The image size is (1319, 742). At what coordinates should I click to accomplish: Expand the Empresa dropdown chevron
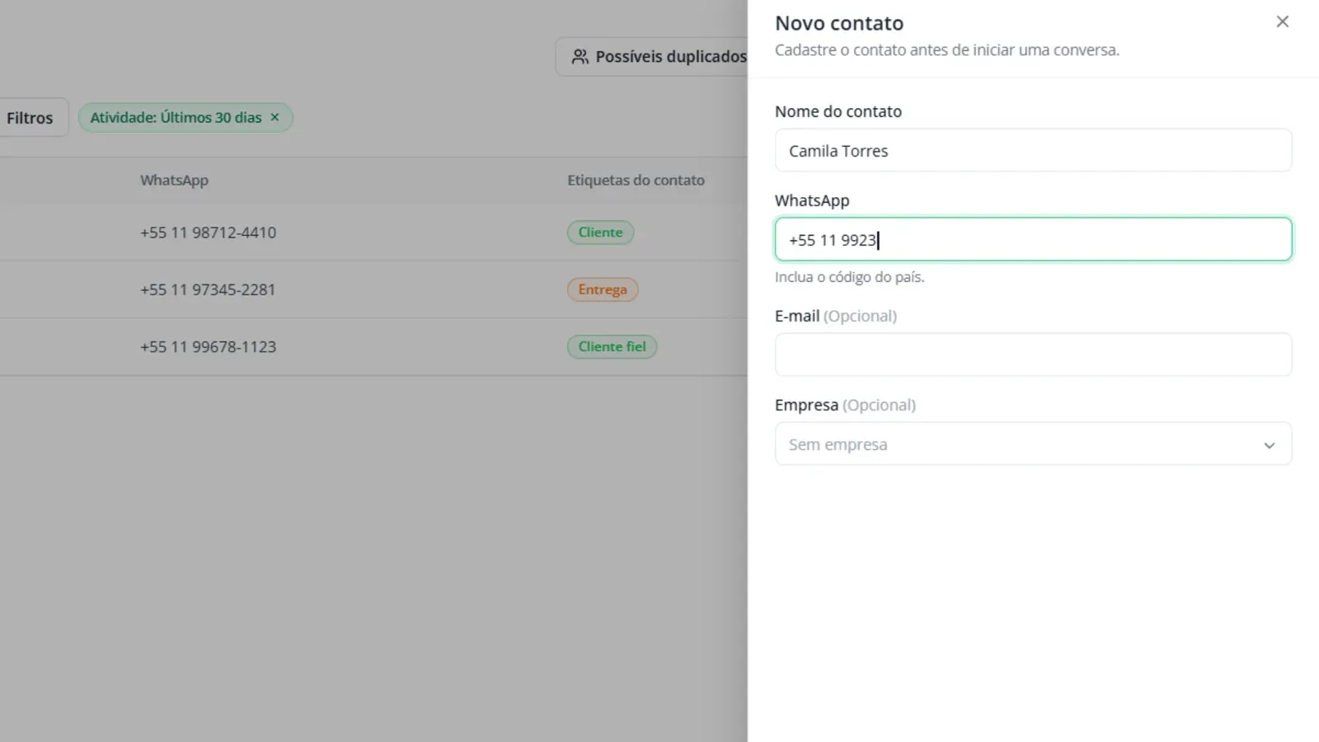pos(1269,444)
